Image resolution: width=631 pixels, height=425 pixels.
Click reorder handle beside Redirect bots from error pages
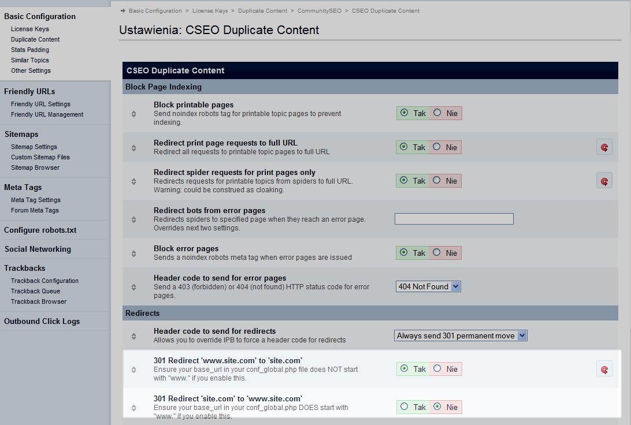click(133, 219)
